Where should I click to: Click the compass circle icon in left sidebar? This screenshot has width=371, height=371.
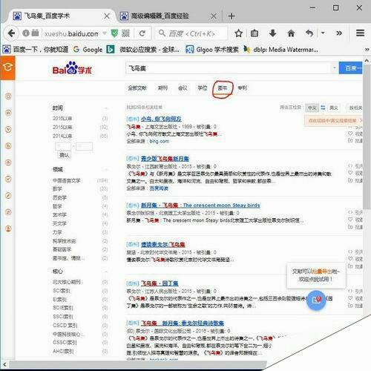pyautogui.click(x=8, y=195)
